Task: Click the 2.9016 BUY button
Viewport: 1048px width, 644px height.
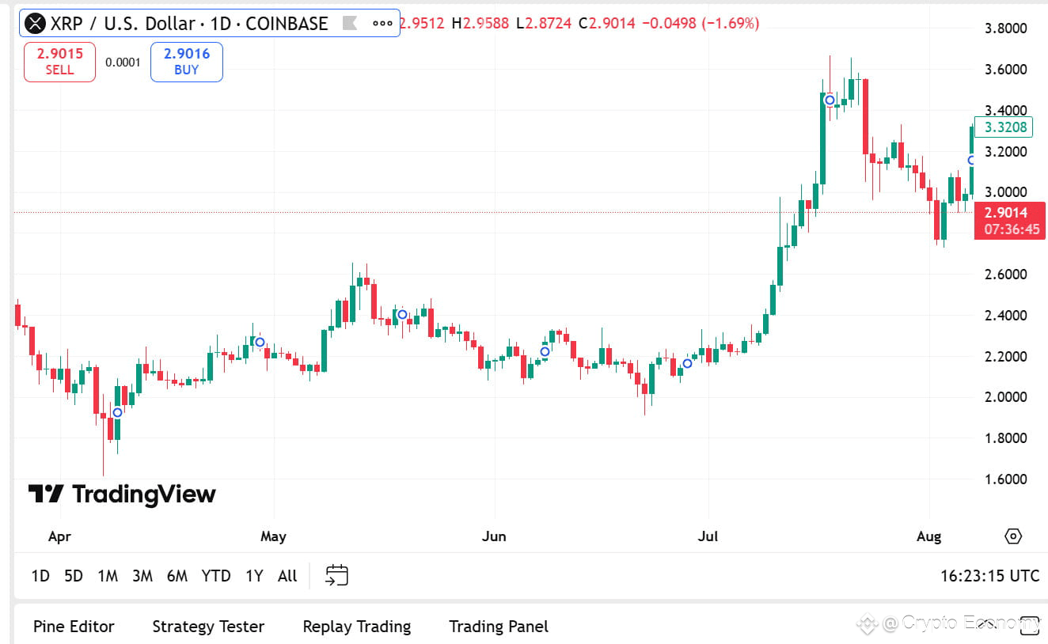Action: [x=187, y=62]
